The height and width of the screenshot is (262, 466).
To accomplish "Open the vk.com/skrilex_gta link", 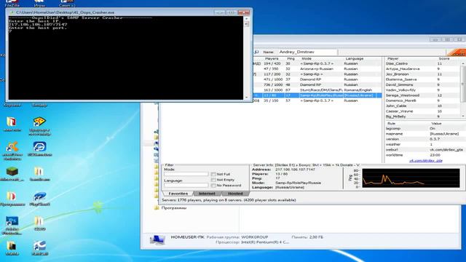I will pyautogui.click(x=425, y=161).
